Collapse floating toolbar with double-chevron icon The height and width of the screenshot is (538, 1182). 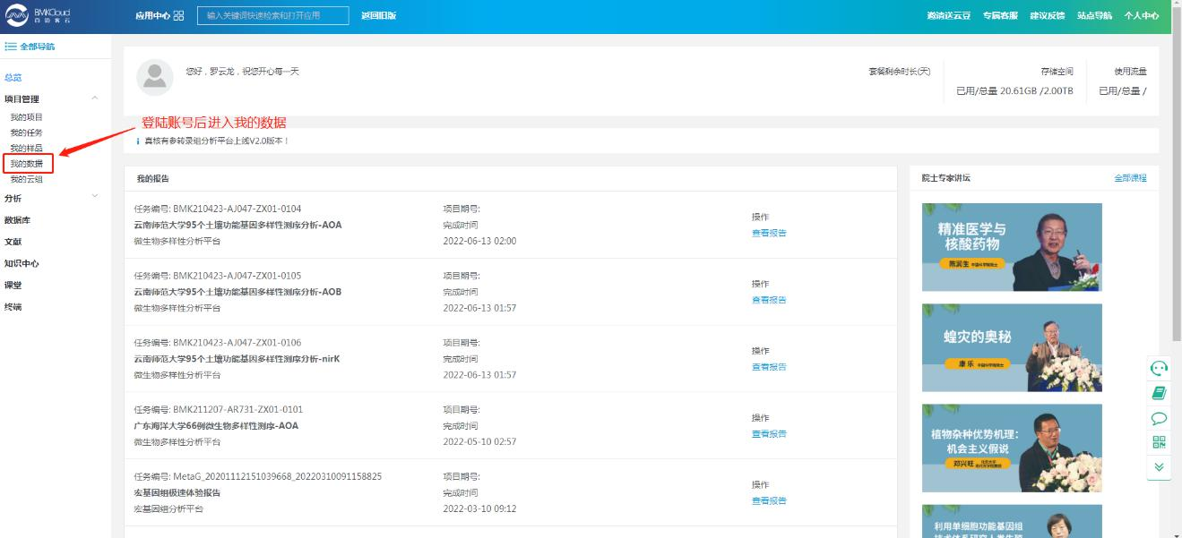point(1159,466)
